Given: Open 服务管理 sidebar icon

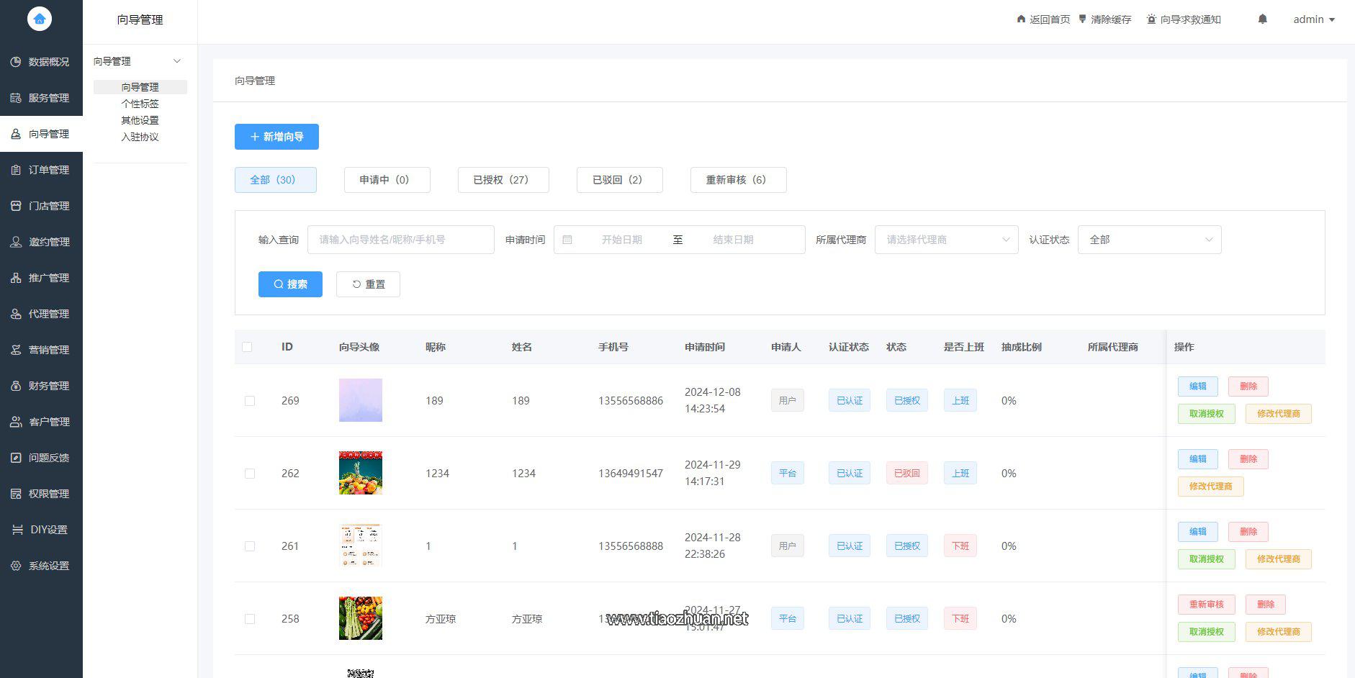Looking at the screenshot, I should [x=16, y=98].
